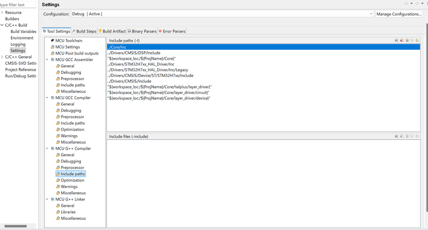The image size is (428, 230).
Task: Open Project References page in sidebar
Action: pos(21,70)
